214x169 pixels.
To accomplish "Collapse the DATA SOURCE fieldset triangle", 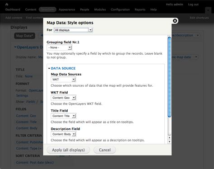I will 49,68.
